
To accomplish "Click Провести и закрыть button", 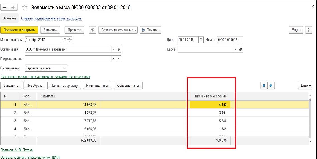I will pyautogui.click(x=19, y=30).
